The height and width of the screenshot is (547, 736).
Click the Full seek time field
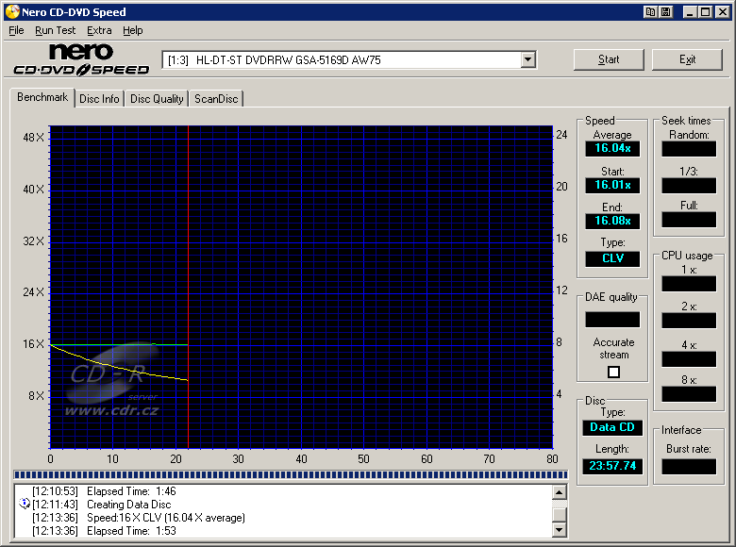pyautogui.click(x=689, y=220)
